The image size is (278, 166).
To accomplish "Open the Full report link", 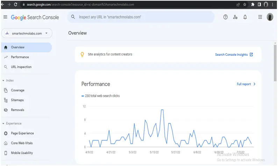I will click(x=244, y=84).
